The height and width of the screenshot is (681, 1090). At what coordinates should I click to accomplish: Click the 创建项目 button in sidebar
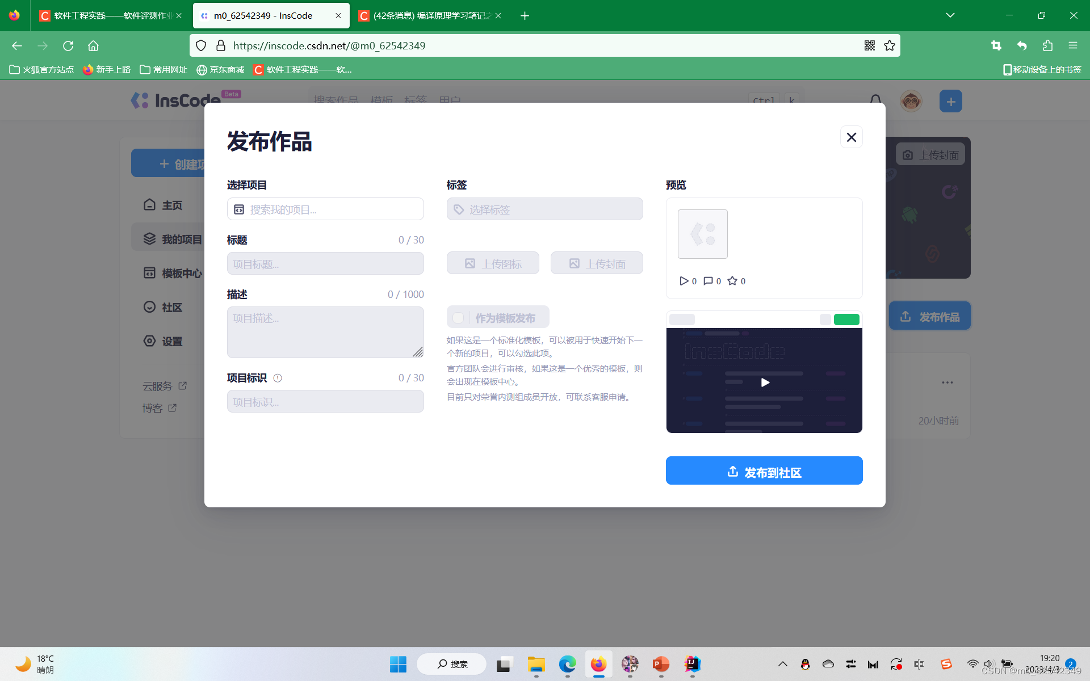(168, 163)
